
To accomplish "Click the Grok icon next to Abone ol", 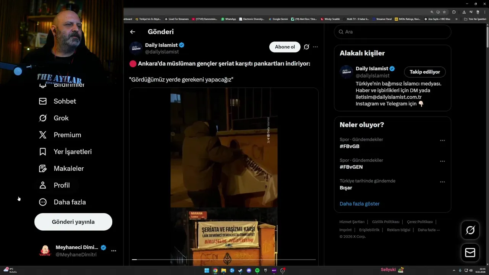I will click(306, 47).
